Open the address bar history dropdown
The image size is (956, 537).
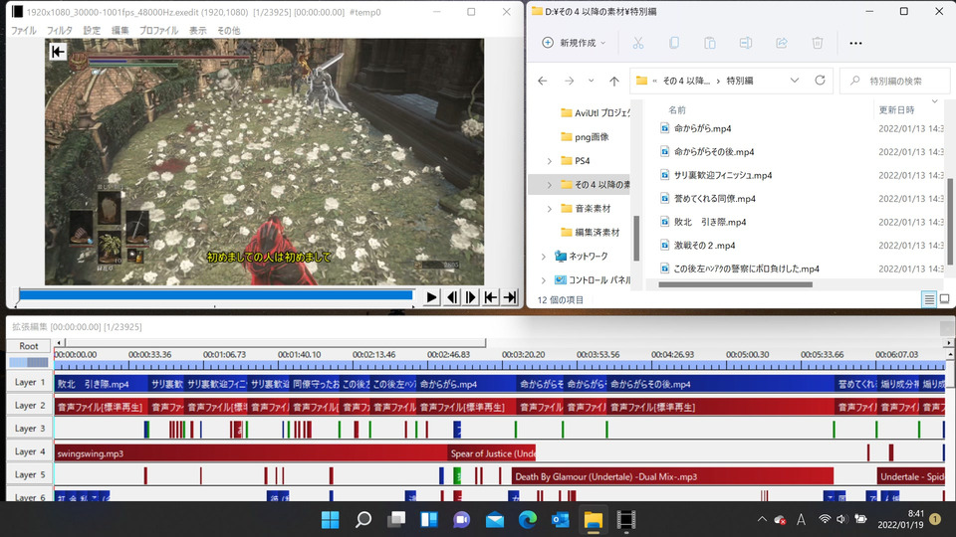click(x=795, y=81)
